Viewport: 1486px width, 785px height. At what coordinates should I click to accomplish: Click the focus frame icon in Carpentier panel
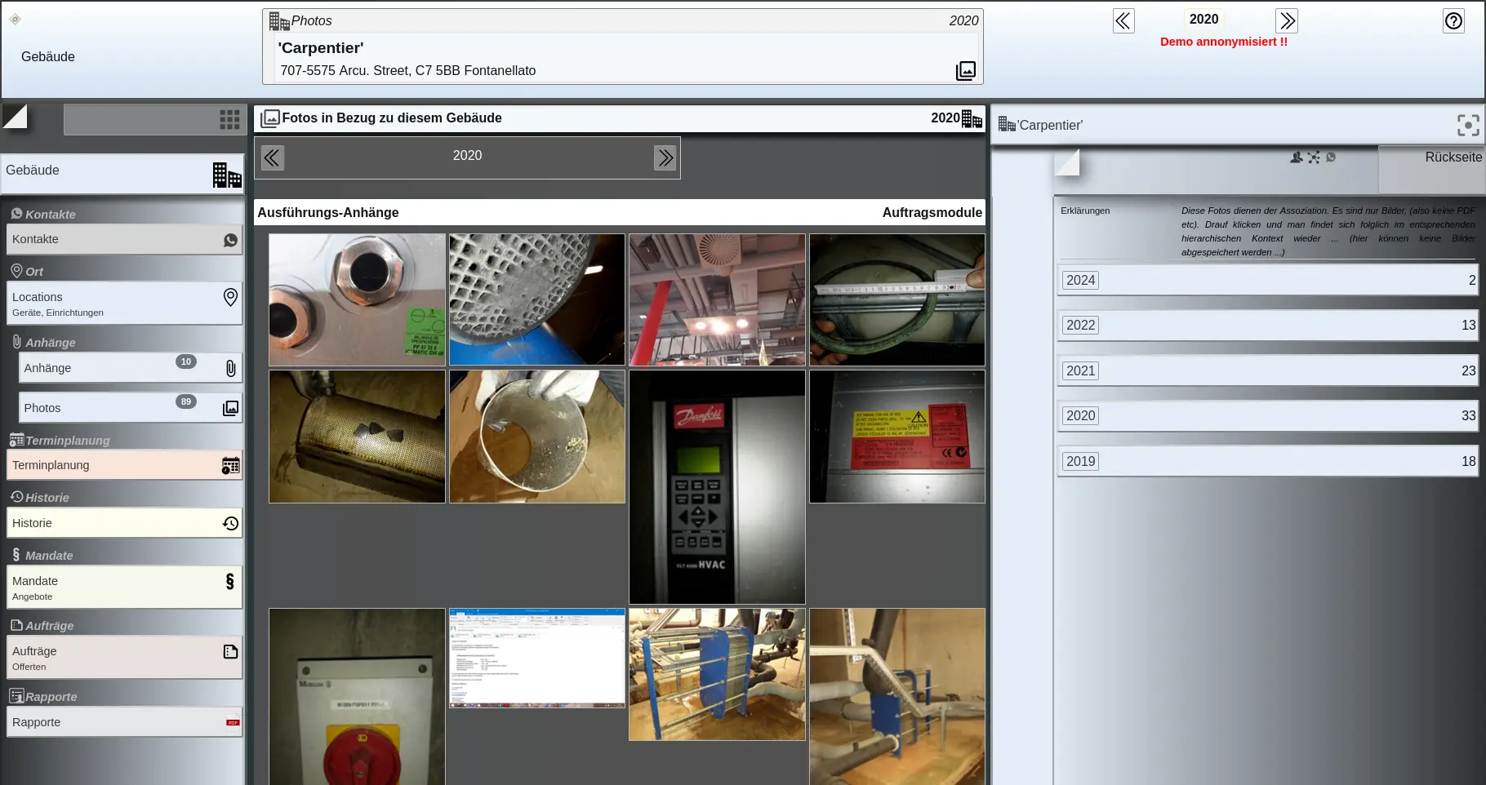[x=1468, y=125]
